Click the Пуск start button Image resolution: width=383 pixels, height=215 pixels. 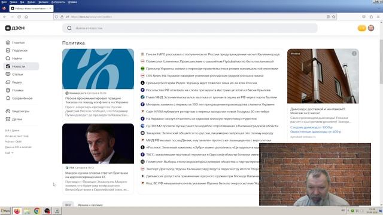click(5, 211)
